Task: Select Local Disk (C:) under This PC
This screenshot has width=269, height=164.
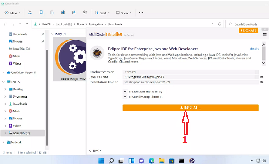Action: 21,133
